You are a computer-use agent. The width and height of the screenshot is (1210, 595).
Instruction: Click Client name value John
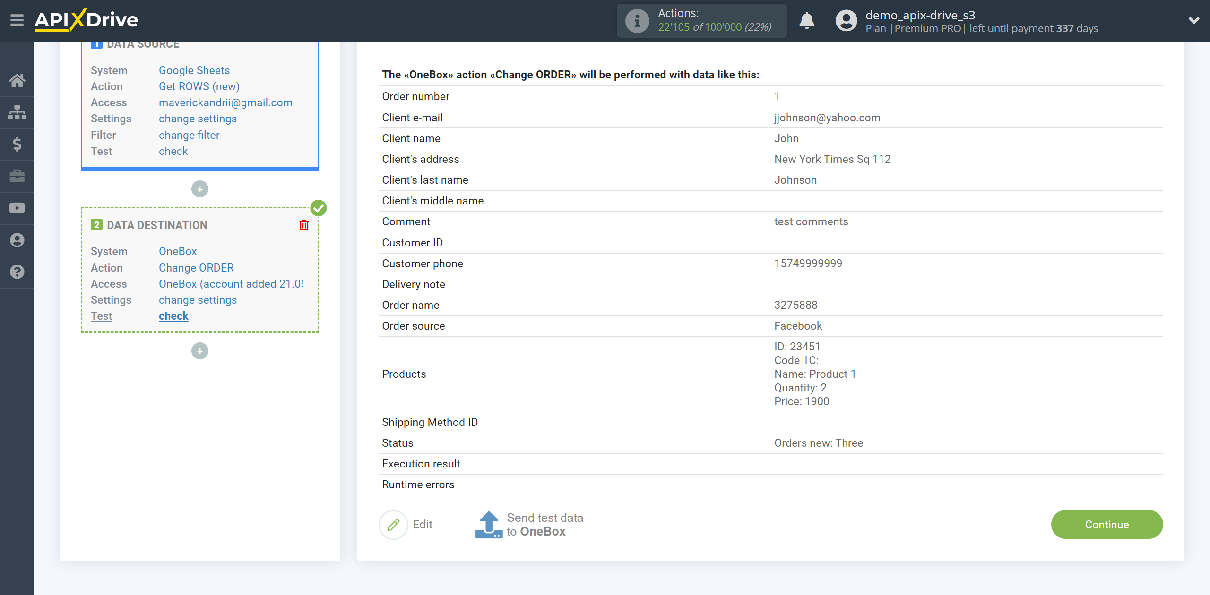click(x=786, y=138)
